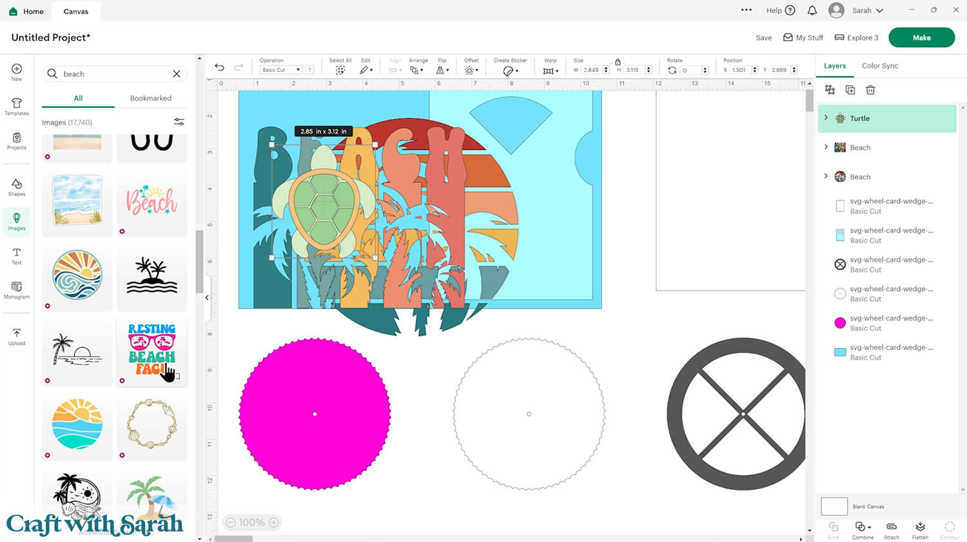
Task: Duplicate layer using the duplicate icon
Action: point(850,90)
